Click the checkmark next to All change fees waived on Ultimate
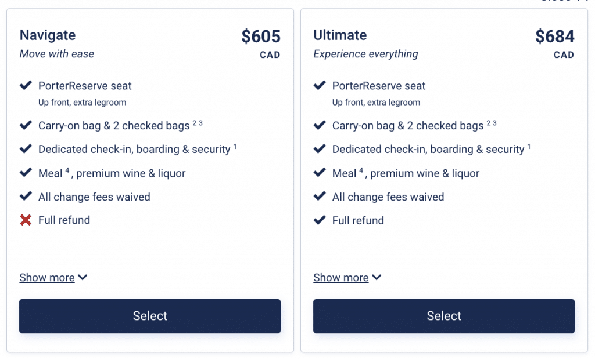The image size is (595, 360). pyautogui.click(x=320, y=197)
